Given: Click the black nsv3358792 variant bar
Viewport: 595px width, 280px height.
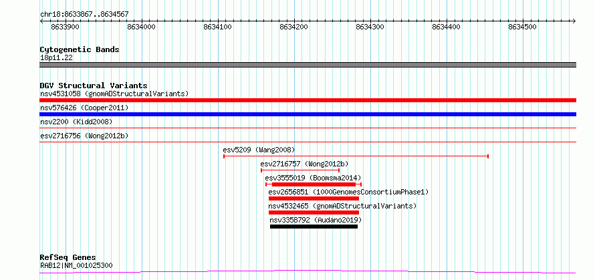Looking at the screenshot, I should [314, 227].
